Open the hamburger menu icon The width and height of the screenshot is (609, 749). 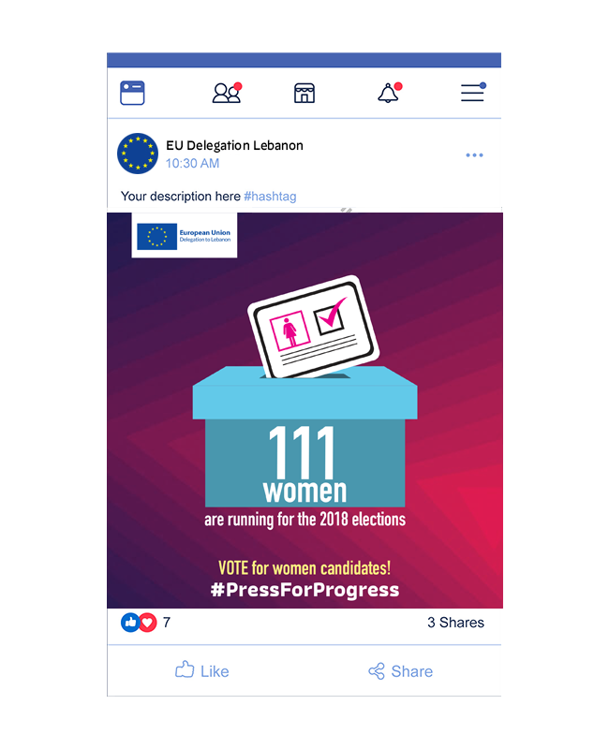(473, 92)
